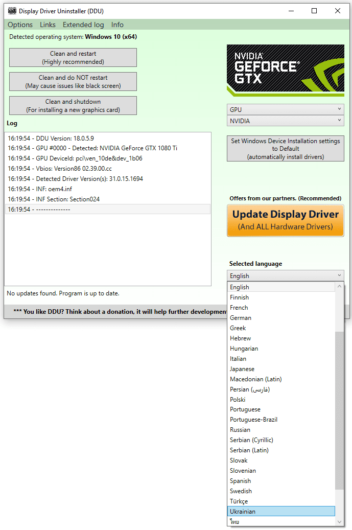Click the NVIDIA GeForce GTX logo image
Image resolution: width=352 pixels, height=530 pixels.
(286, 71)
